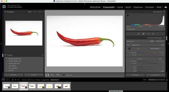The image size is (169, 92).
Task: Pick the white balance eyedropper tool
Action: click(x=129, y=49)
